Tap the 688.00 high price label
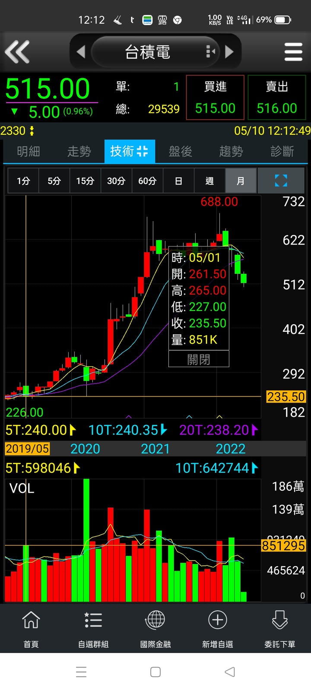This screenshot has width=311, height=691. coord(219,202)
